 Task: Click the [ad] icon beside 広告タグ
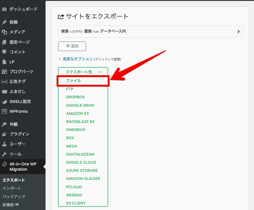tap(4, 82)
